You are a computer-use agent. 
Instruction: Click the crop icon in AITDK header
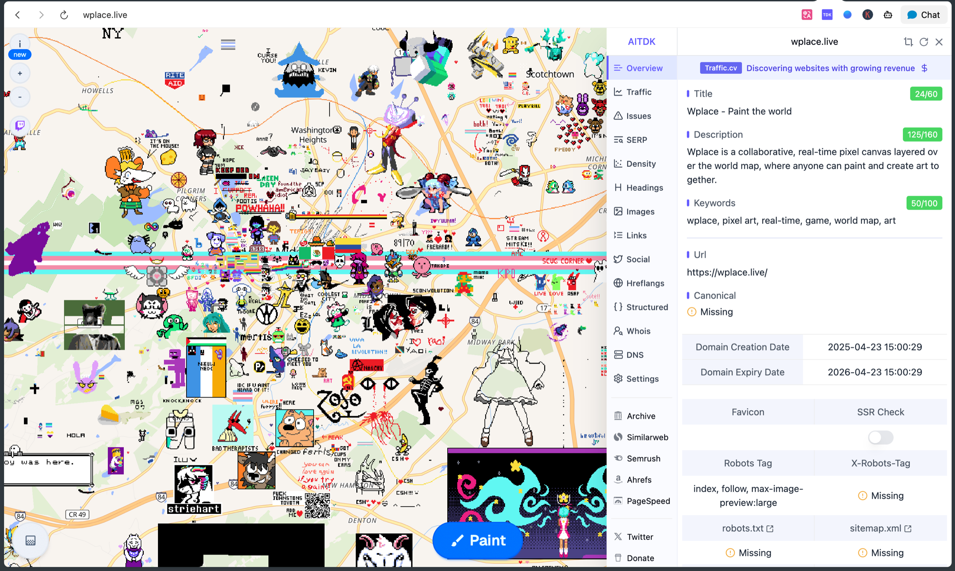point(908,42)
